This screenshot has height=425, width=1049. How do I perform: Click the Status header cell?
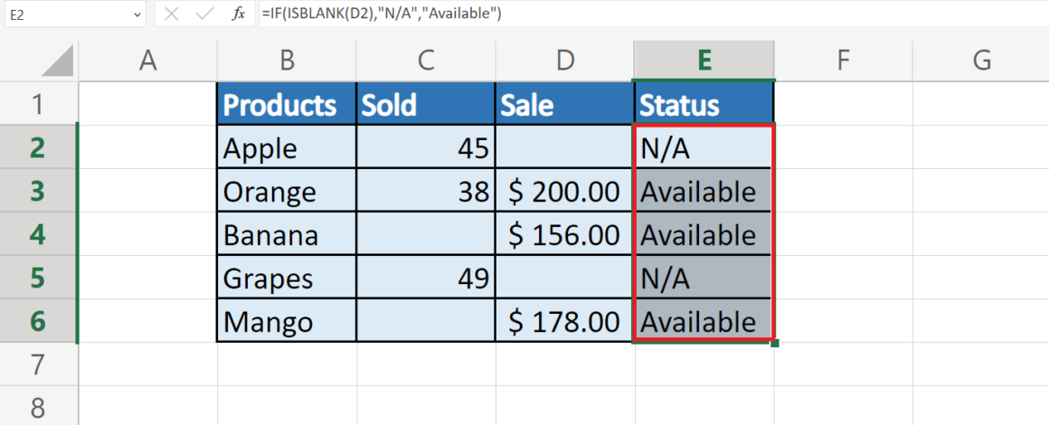click(704, 105)
